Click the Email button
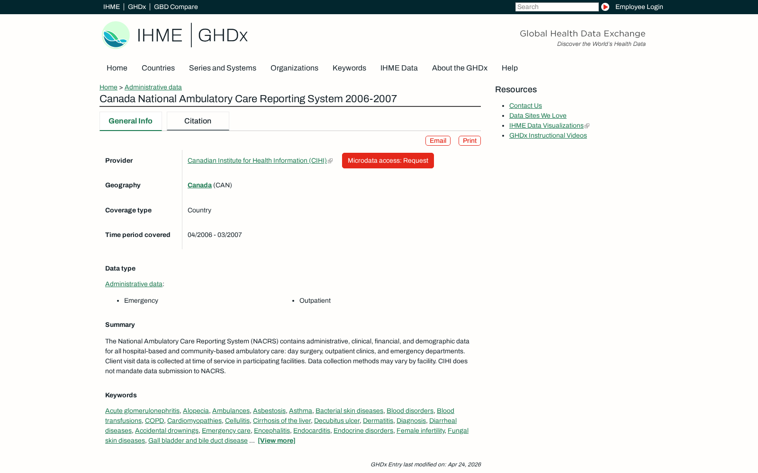 tap(438, 140)
